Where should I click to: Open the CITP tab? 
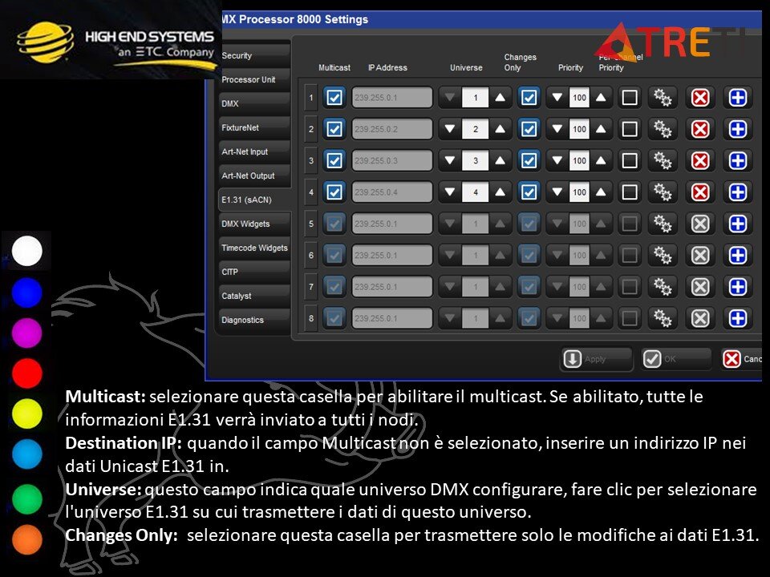point(254,272)
